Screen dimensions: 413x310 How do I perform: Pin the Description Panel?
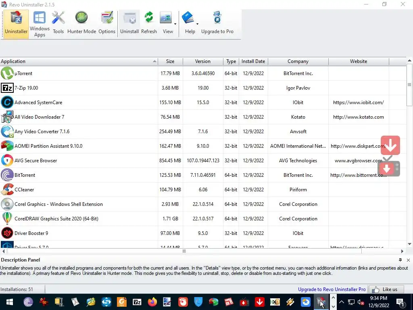[400, 260]
